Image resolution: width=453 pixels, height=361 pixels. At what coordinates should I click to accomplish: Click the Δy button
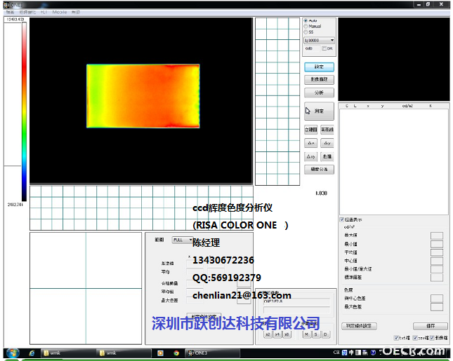pyautogui.click(x=327, y=143)
